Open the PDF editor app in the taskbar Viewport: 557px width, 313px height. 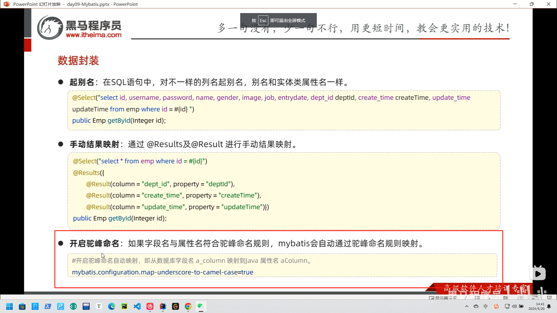coord(60,306)
